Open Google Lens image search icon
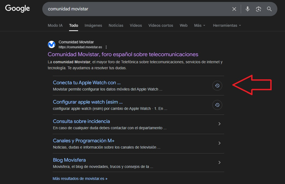The width and height of the screenshot is (285, 184). pos(258,9)
